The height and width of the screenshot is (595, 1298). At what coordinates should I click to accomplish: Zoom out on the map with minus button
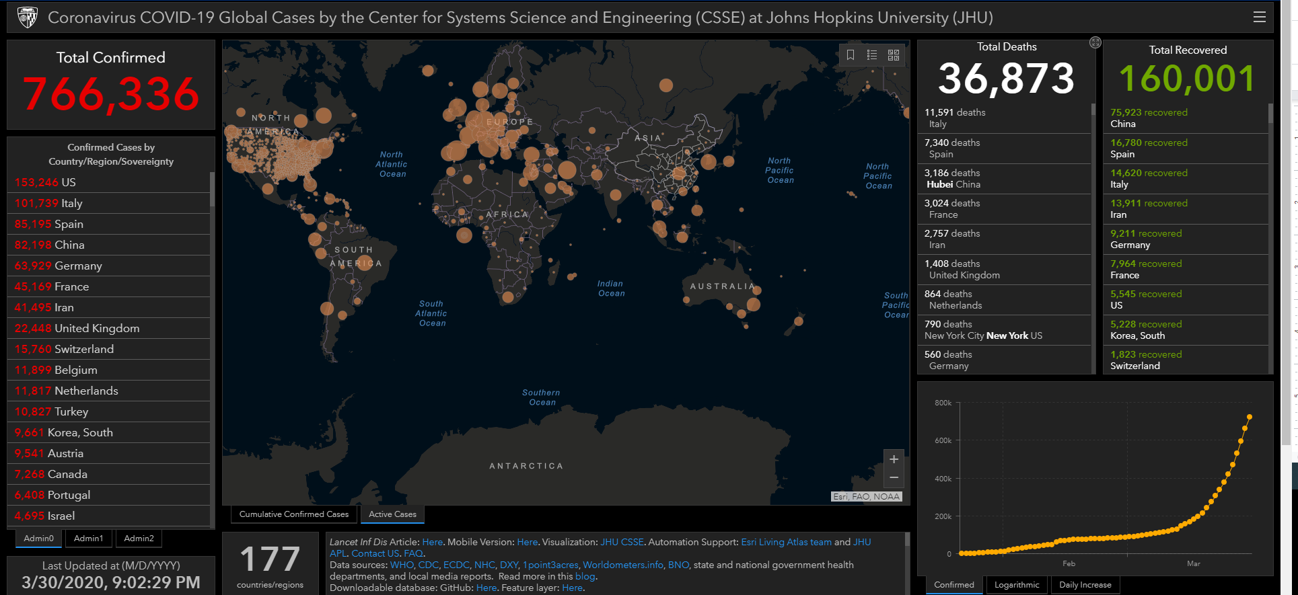(894, 478)
